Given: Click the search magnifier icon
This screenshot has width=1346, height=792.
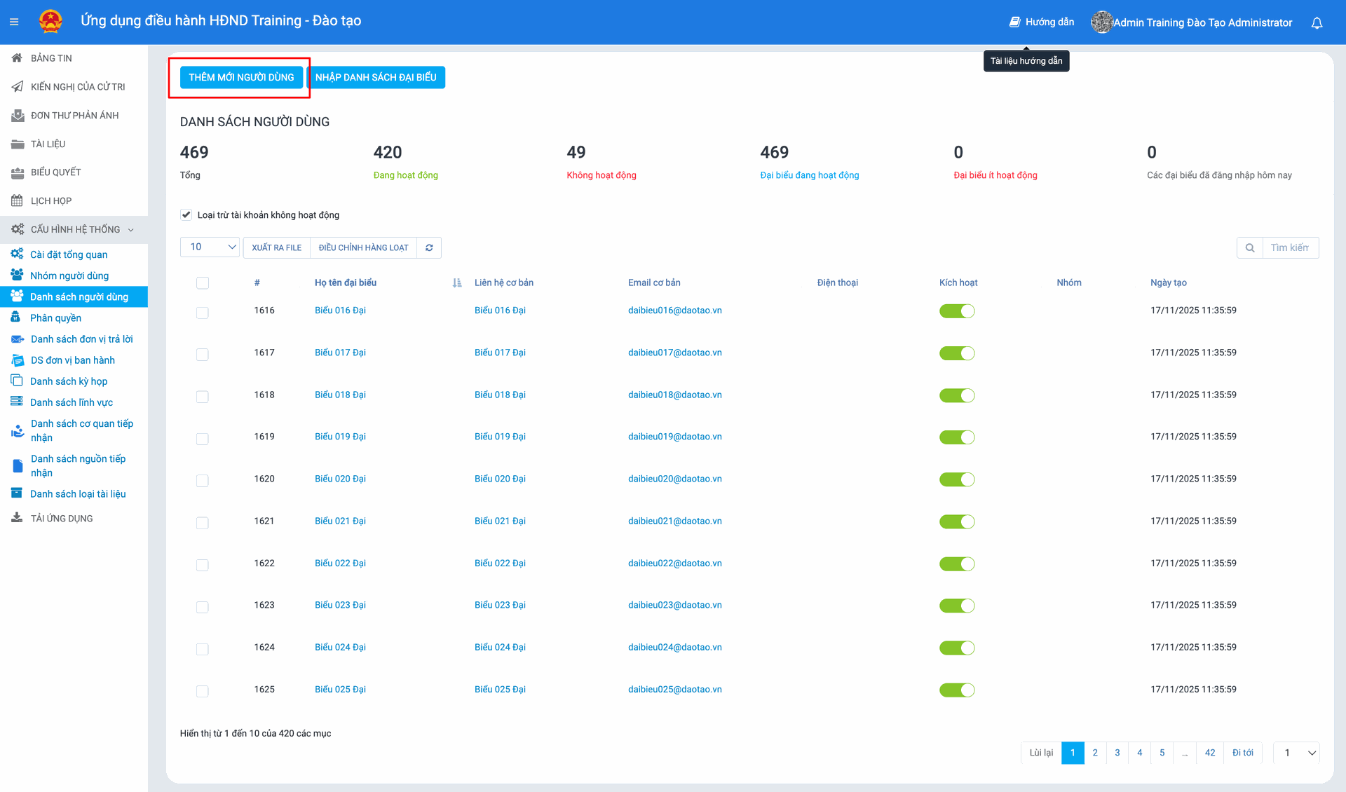Looking at the screenshot, I should 1249,247.
